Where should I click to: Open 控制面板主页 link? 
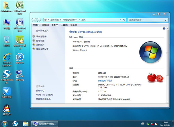pyautogui.click(x=42, y=31)
